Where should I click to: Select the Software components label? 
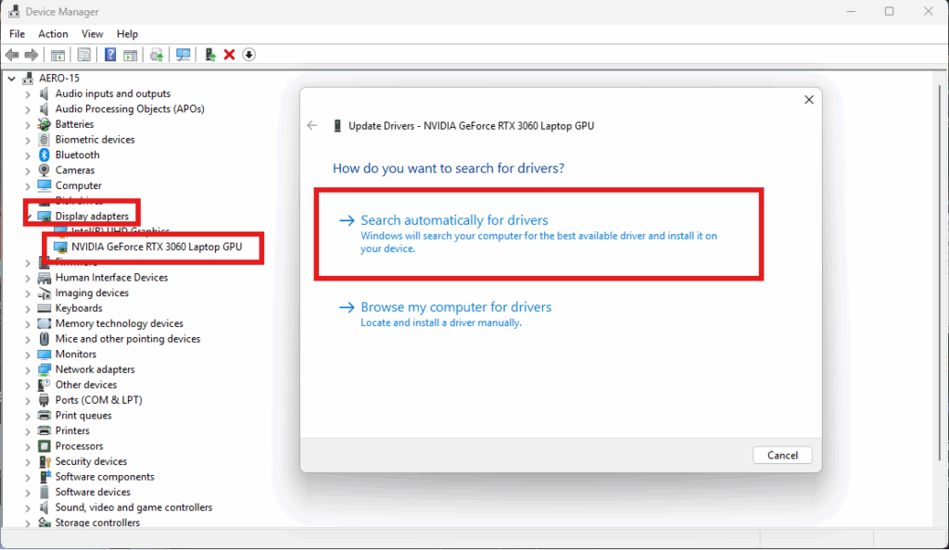tap(105, 477)
